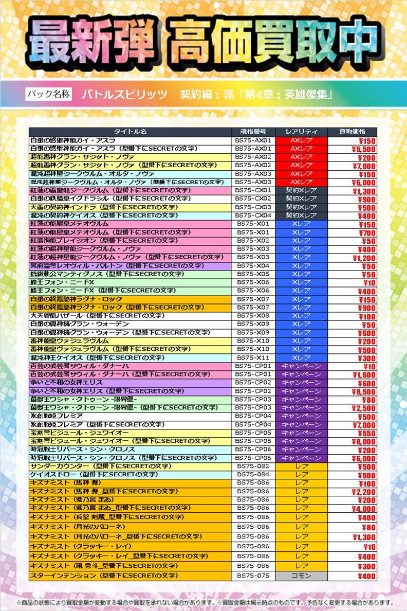Click the 'バトルスピリッツ' pack title text
The image size is (407, 611).
tap(124, 94)
